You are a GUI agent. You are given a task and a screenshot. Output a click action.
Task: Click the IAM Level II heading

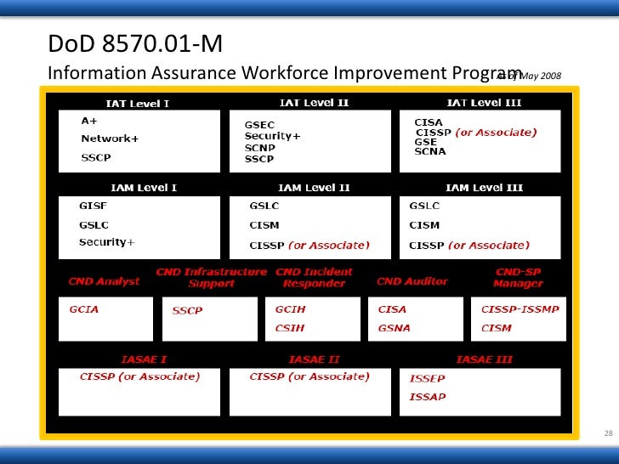(x=315, y=188)
